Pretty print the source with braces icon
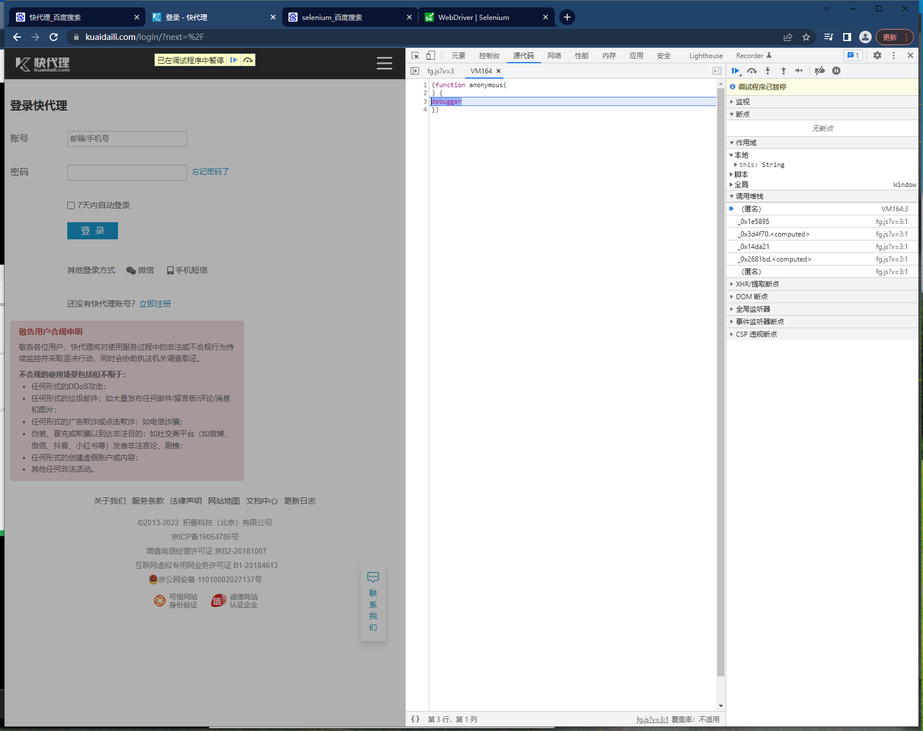Image resolution: width=923 pixels, height=731 pixels. coord(416,719)
